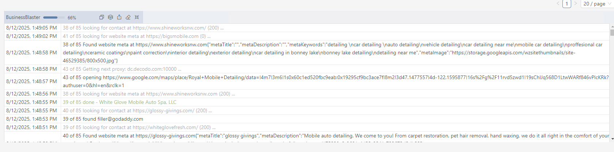
Task: Select page 1 in pagination
Action: pos(567,4)
